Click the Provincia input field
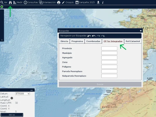156x117 pixels. [x=109, y=48]
